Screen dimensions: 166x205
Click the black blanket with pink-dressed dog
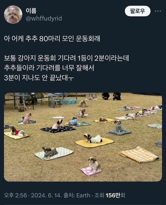click(58, 129)
